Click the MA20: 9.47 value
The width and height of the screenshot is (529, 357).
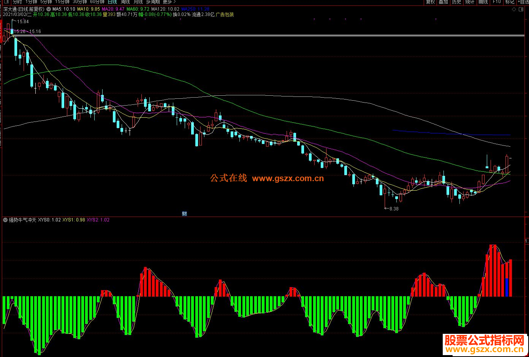[113, 9]
